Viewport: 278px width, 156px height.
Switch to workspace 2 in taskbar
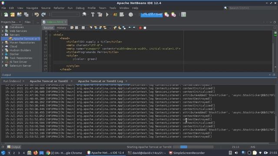(x=14, y=153)
